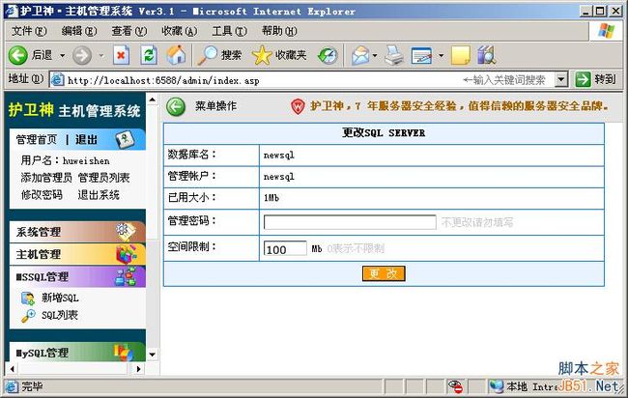This screenshot has height=398, width=628.
Task: Click the Print printer icon
Action: (x=394, y=55)
